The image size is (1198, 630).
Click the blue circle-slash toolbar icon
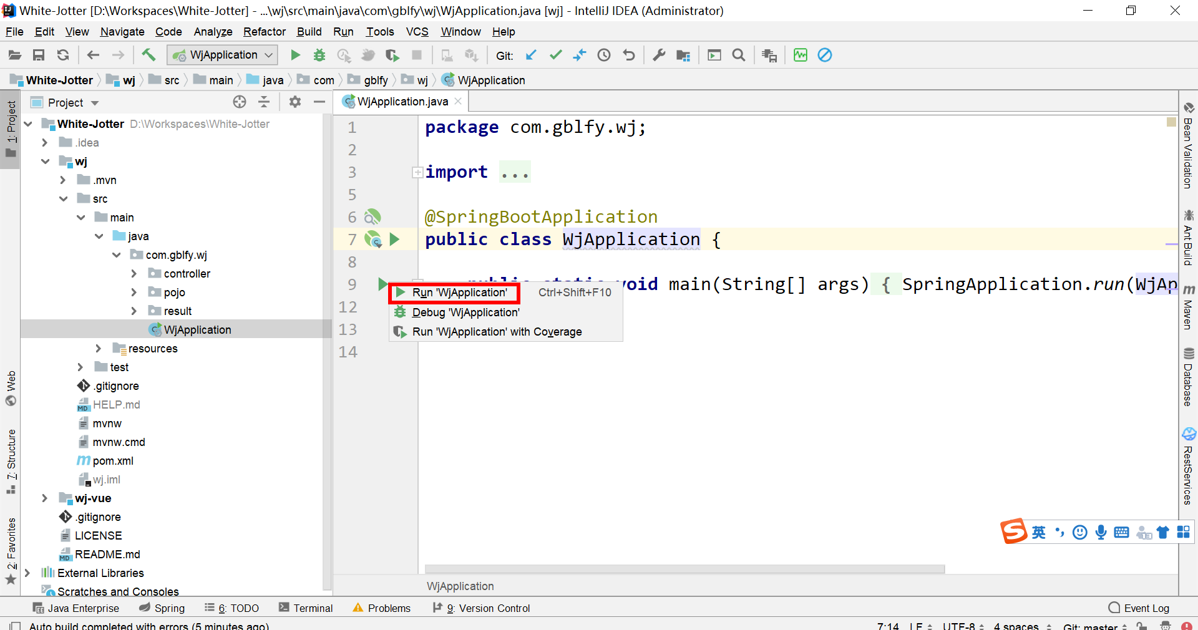825,56
